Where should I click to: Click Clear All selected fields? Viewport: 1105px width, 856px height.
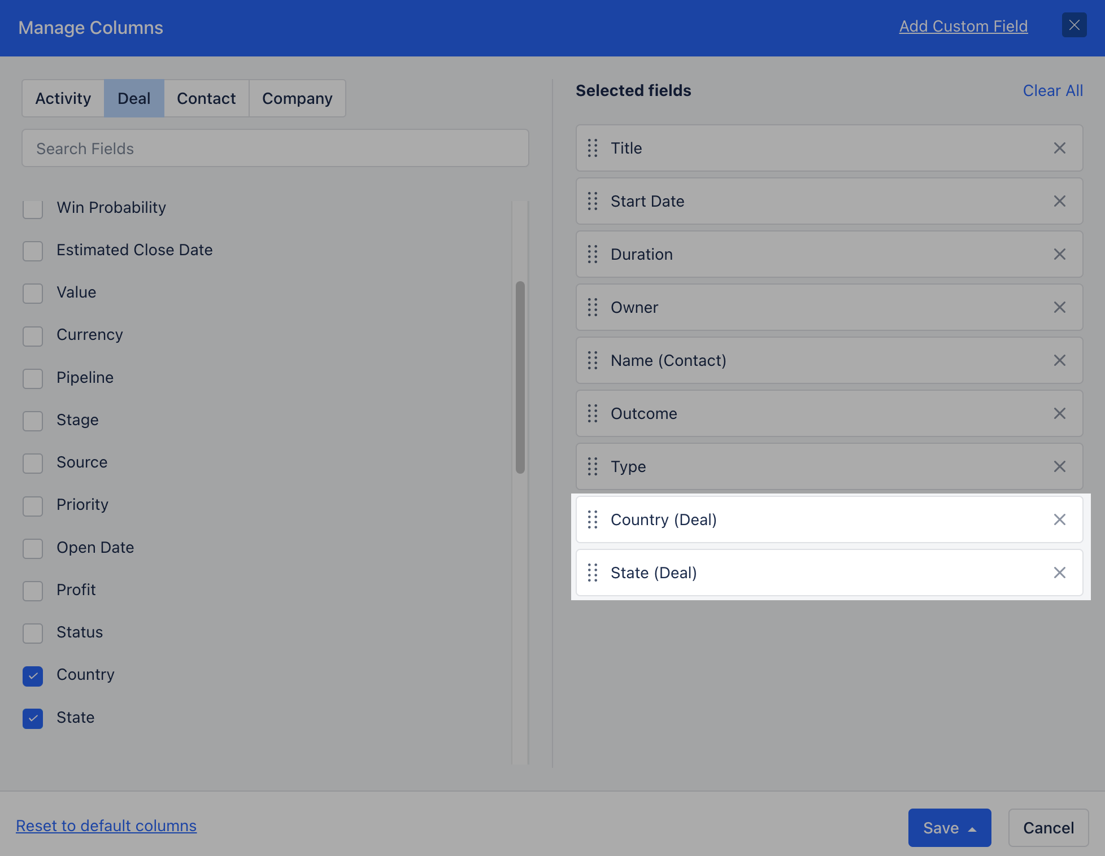(x=1052, y=90)
